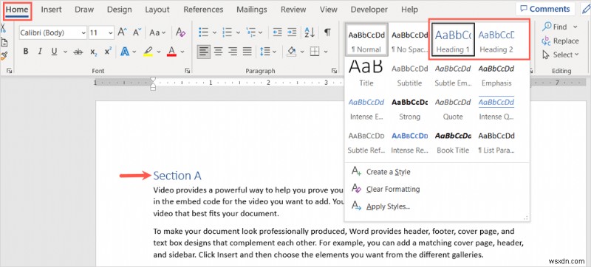Click Text Effects and Typography icon
591x267 pixels.
point(125,52)
